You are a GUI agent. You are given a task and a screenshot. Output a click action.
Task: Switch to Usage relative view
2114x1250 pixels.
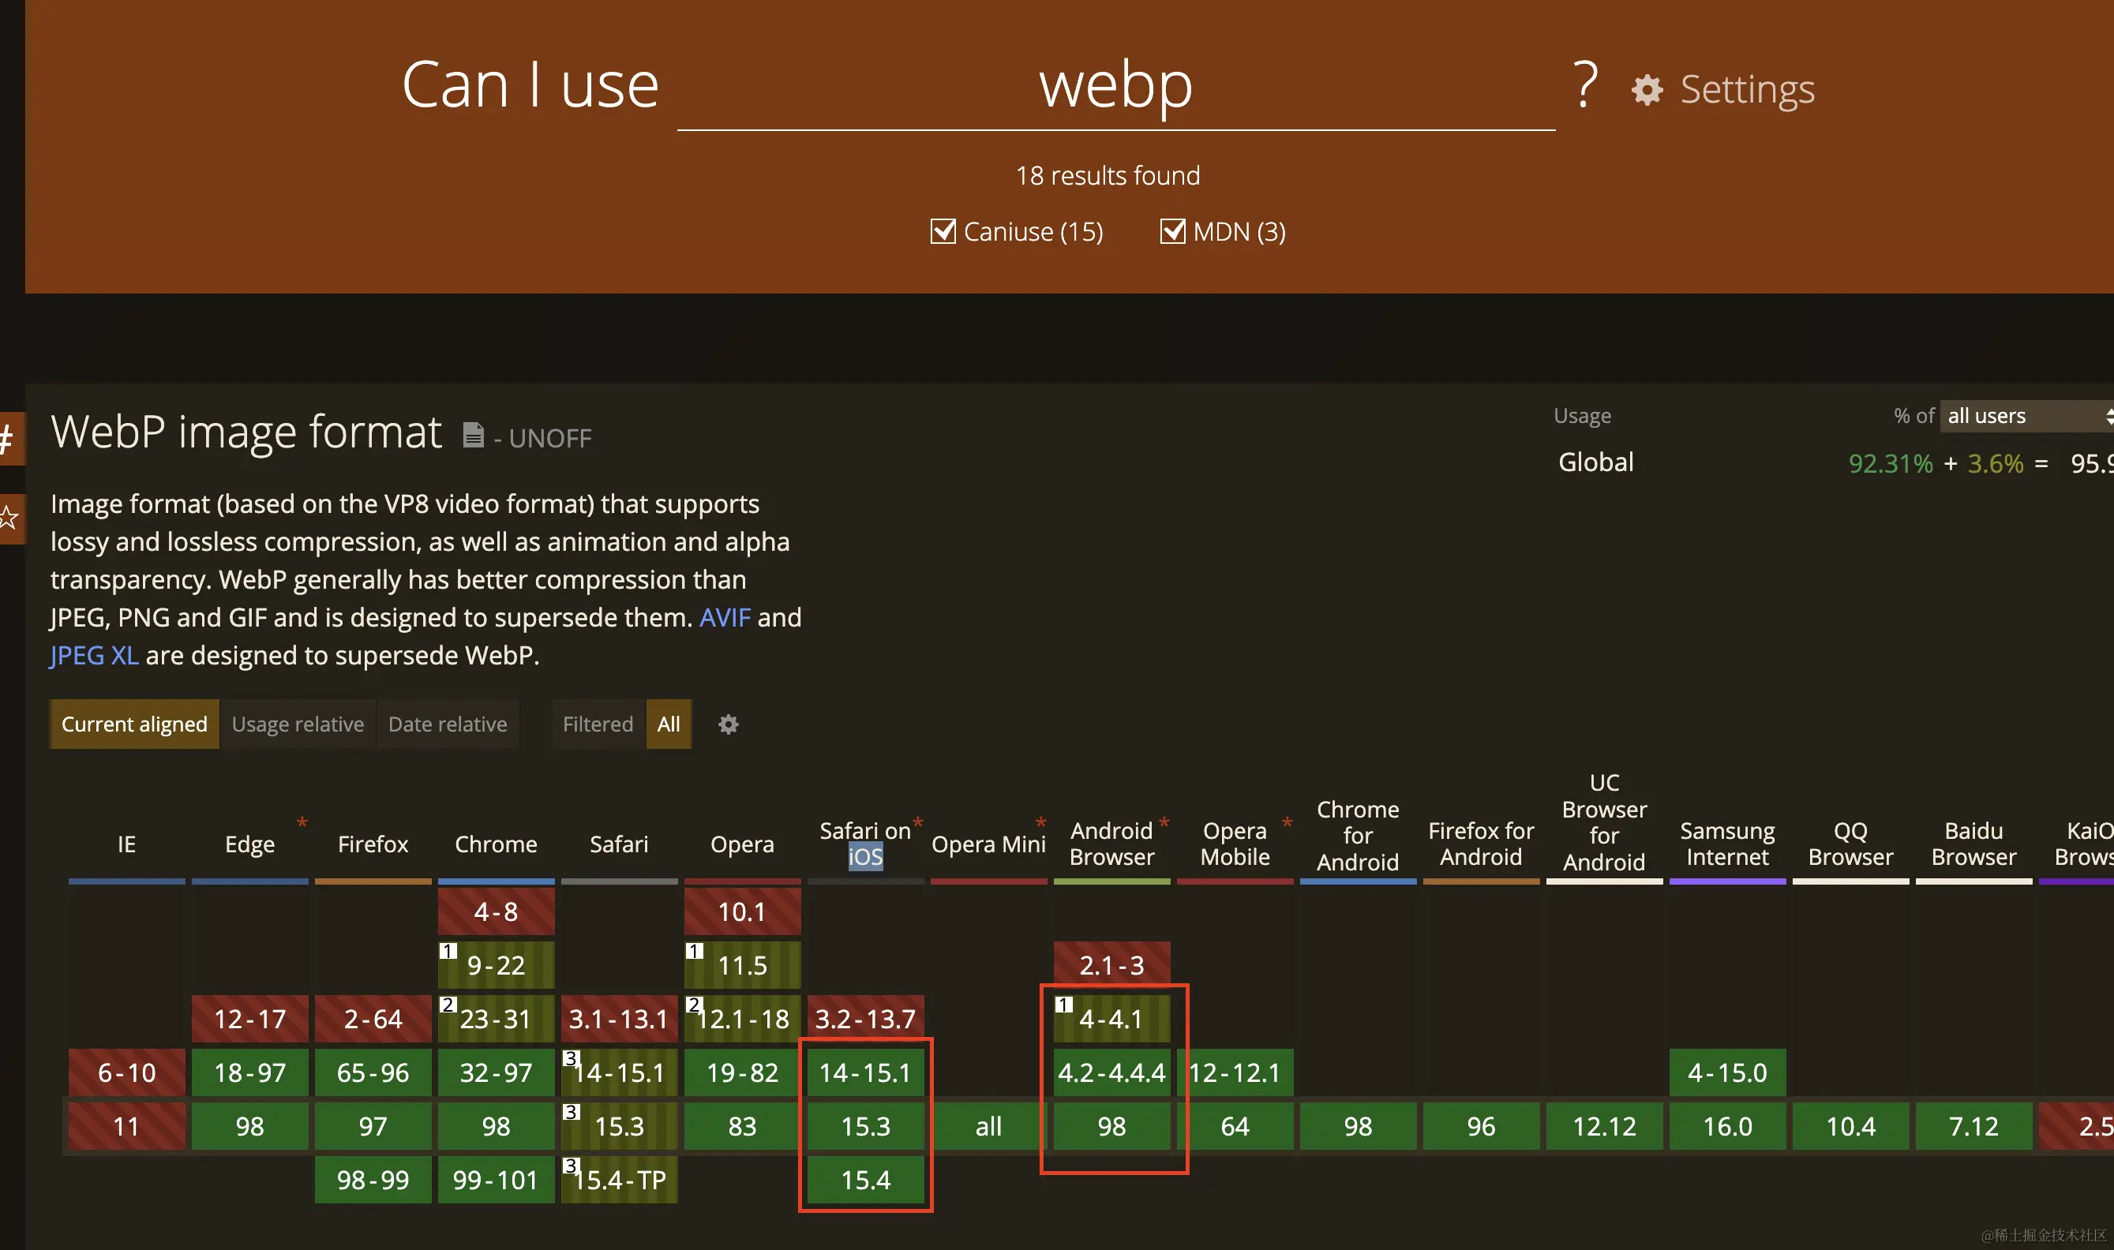point(298,724)
